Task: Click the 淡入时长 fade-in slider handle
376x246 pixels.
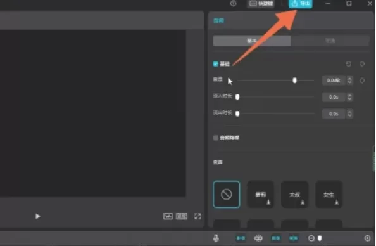Action: (x=237, y=97)
